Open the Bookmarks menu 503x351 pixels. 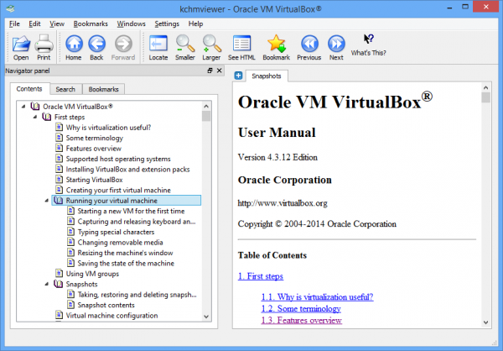[91, 24]
